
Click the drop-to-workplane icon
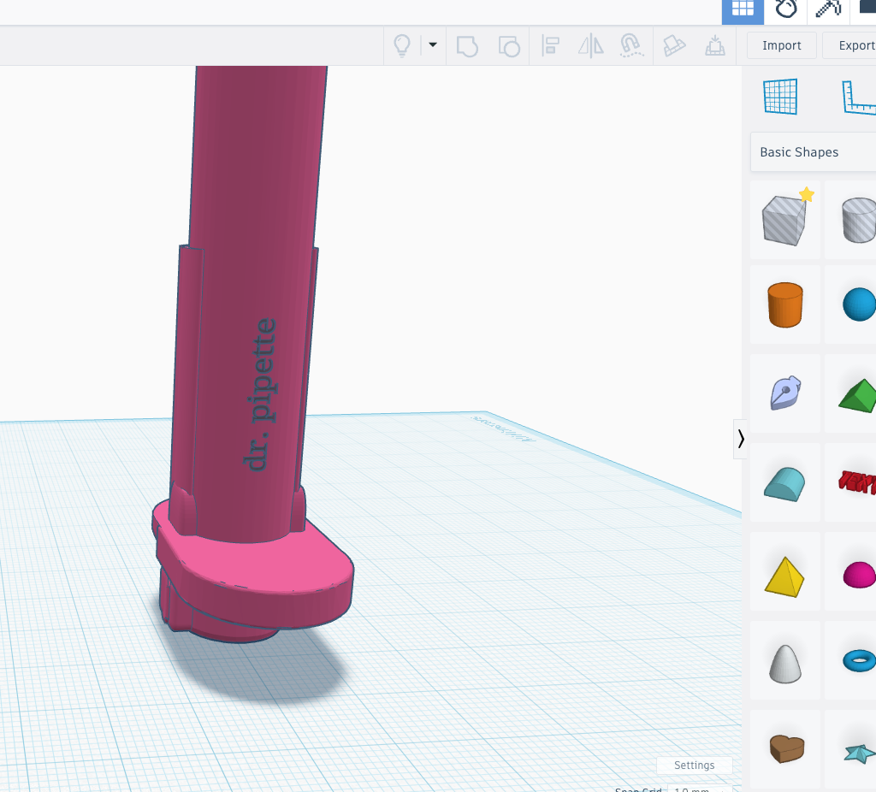(x=714, y=46)
